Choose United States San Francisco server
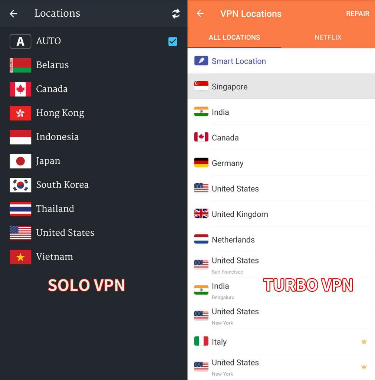 [x=281, y=265]
